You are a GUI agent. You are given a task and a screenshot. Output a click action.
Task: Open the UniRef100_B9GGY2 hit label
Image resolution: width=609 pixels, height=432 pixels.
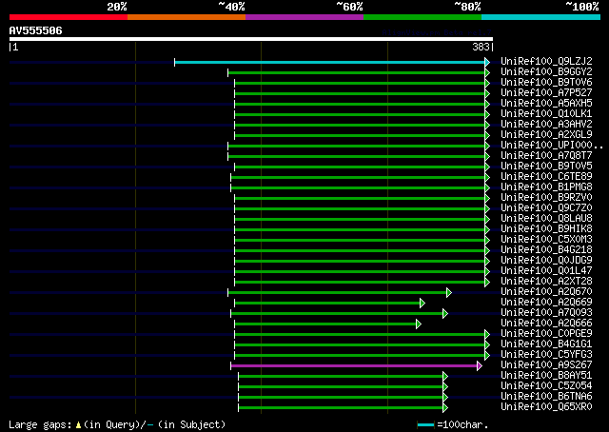tap(546, 72)
